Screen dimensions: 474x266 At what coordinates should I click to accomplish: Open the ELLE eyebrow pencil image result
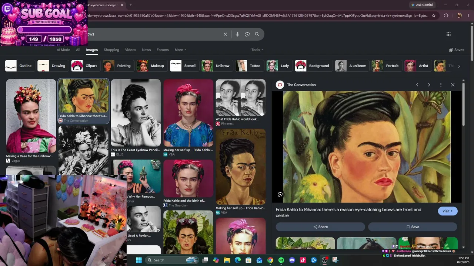[x=136, y=113]
